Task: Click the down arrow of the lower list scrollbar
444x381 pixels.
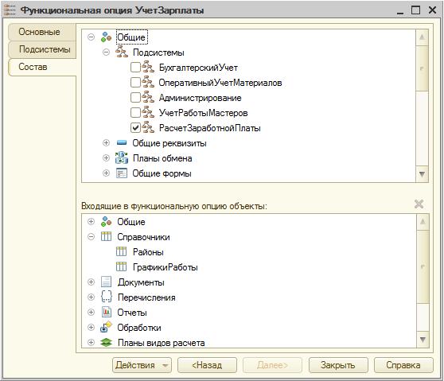Action: point(423,340)
